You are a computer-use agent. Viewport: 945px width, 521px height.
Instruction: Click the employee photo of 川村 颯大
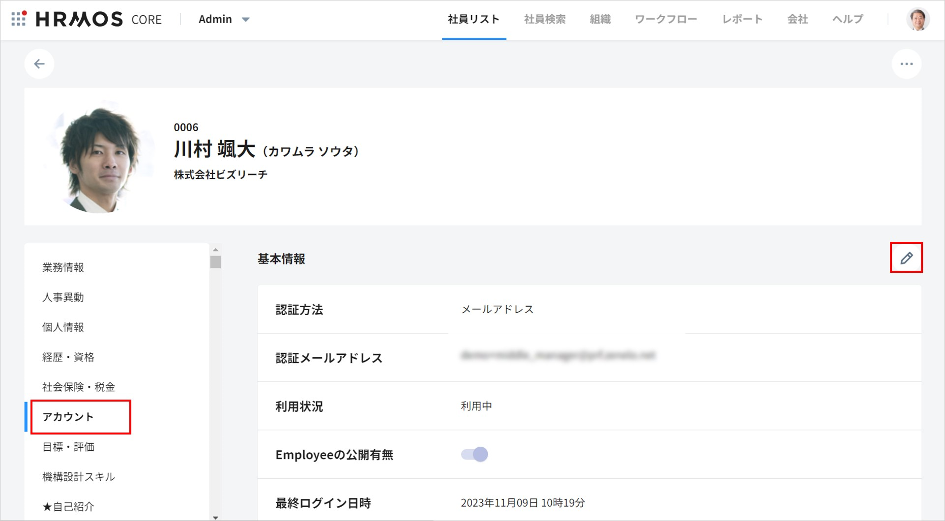click(100, 157)
